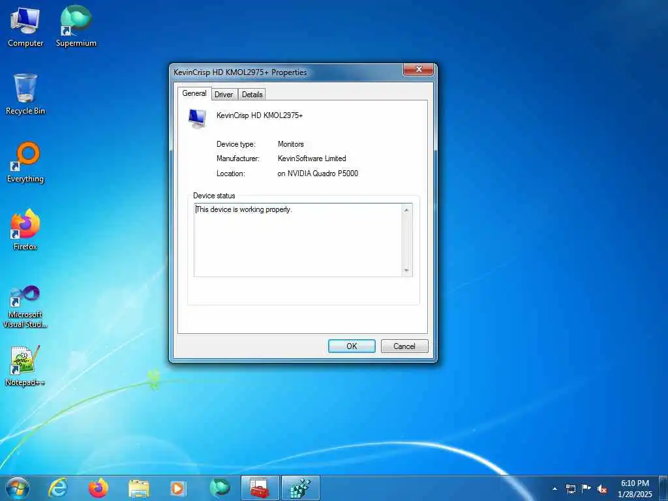This screenshot has width=668, height=501.
Task: Click the 'on NVIDIA Quadro P5000' location text
Action: click(318, 174)
